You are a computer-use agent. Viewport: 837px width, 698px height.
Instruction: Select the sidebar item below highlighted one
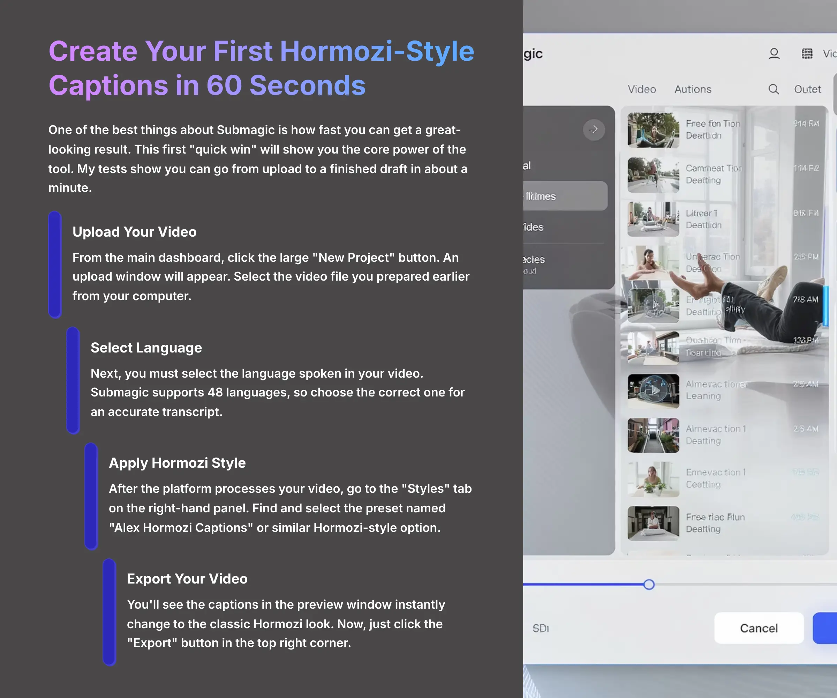[534, 227]
